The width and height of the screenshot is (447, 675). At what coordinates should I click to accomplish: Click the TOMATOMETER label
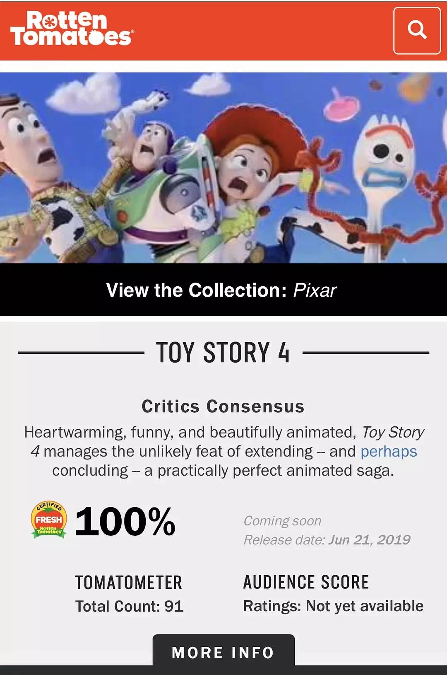click(x=129, y=582)
